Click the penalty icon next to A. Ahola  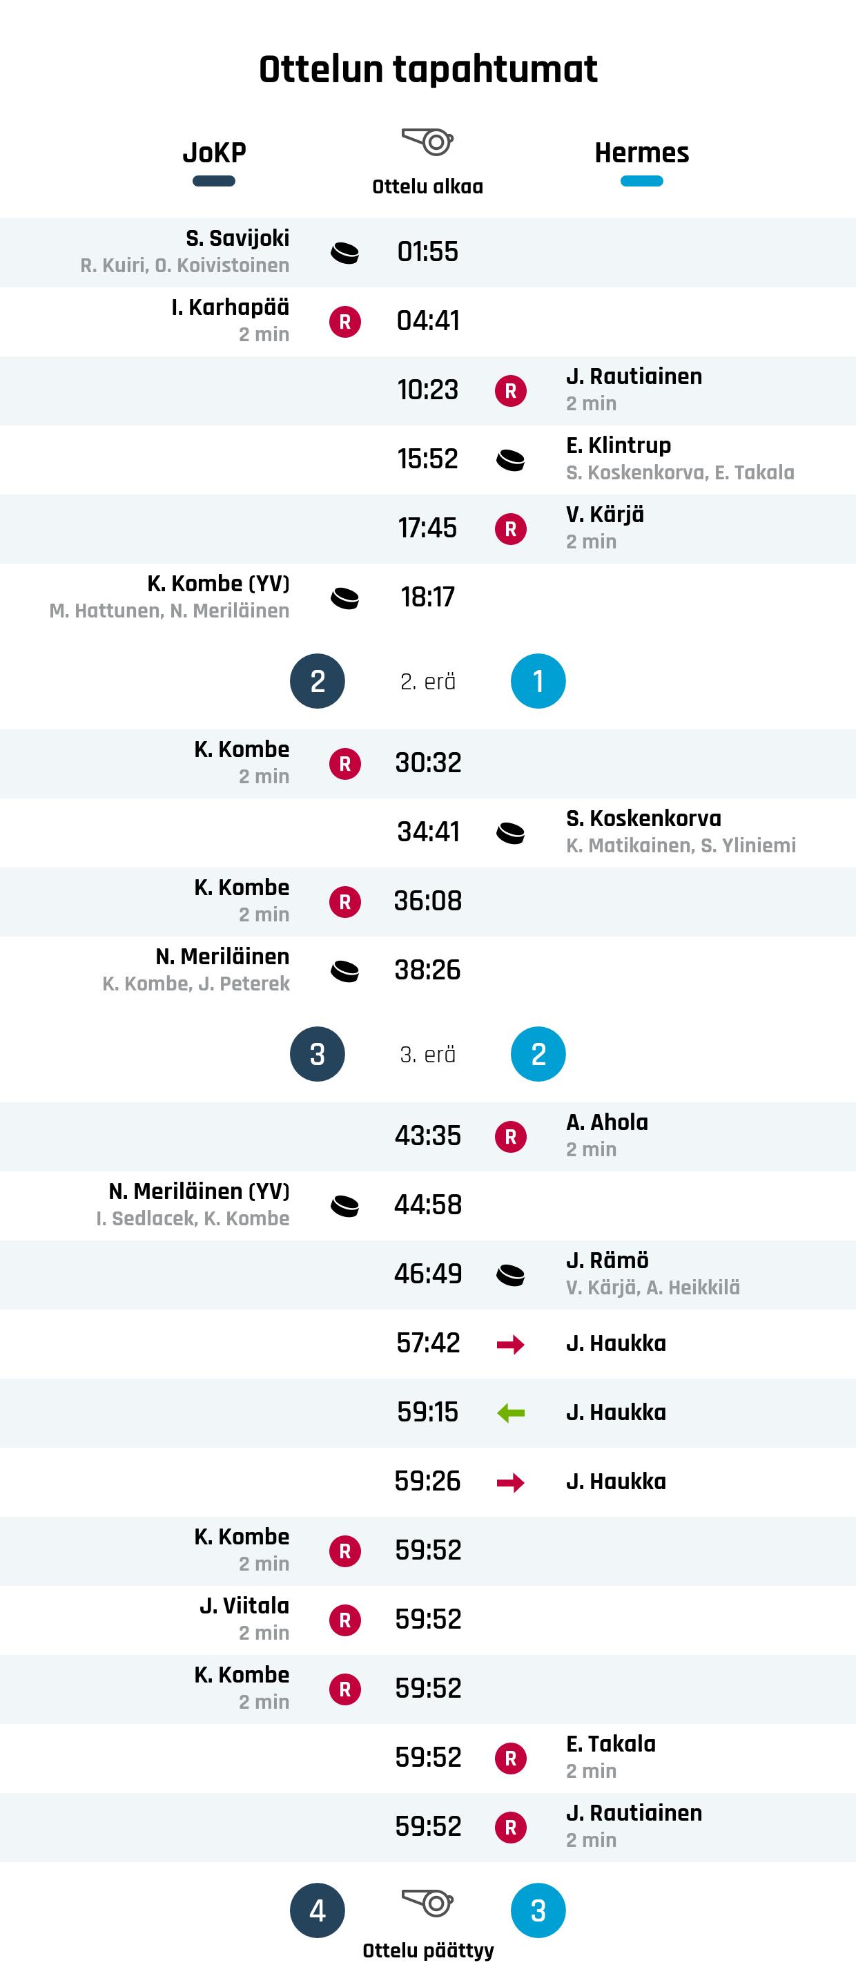[x=511, y=1136]
